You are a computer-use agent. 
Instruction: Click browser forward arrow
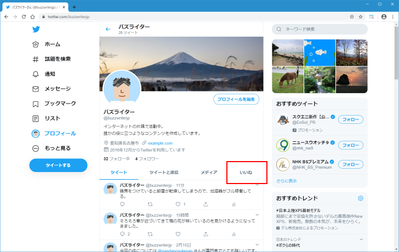(x=15, y=17)
